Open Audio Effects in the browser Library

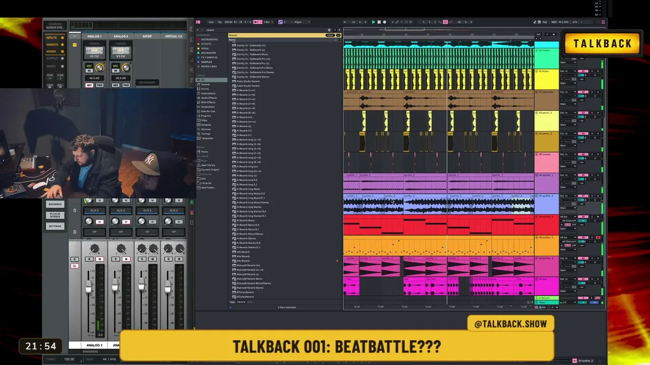[209, 98]
